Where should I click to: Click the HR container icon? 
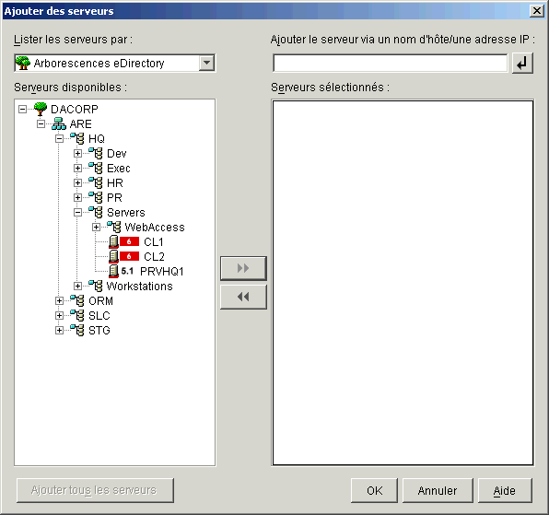[x=96, y=182]
